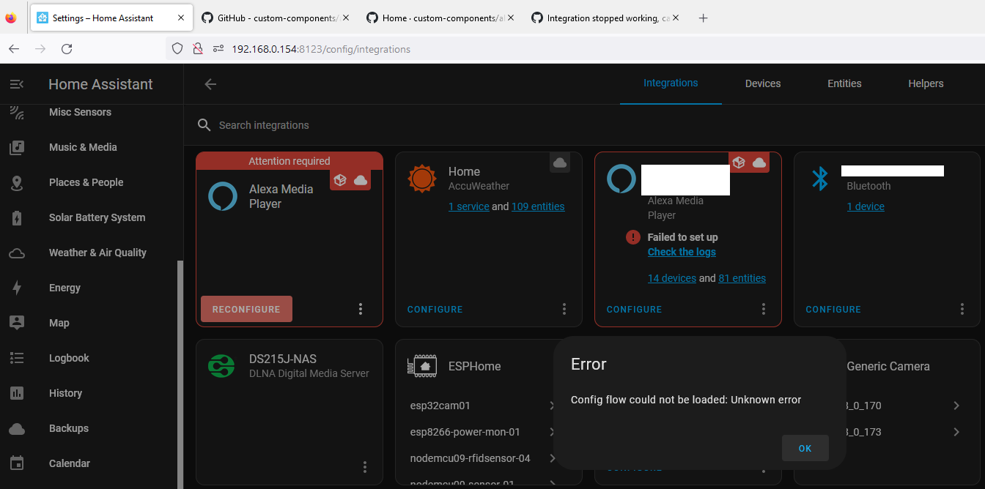985x489 pixels.
Task: Click the Home Assistant sidebar collapse icon
Action: coord(18,83)
